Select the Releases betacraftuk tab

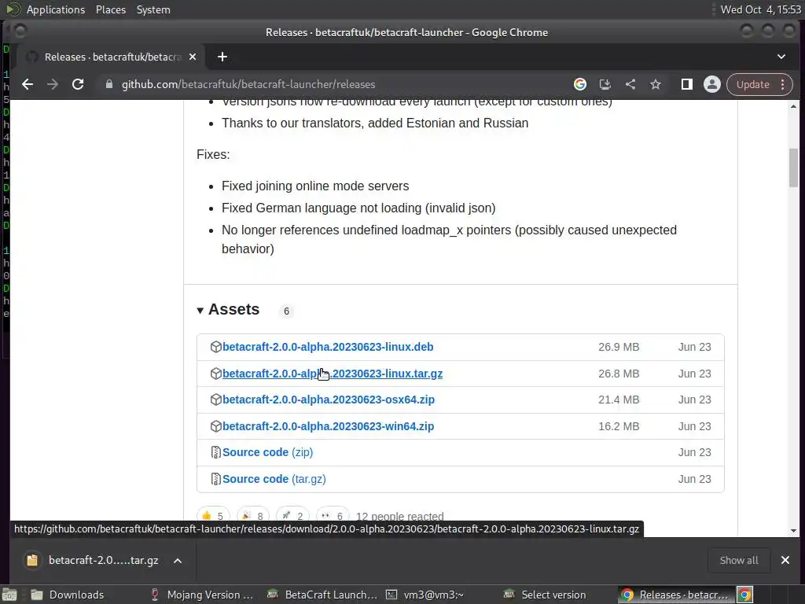(x=112, y=57)
